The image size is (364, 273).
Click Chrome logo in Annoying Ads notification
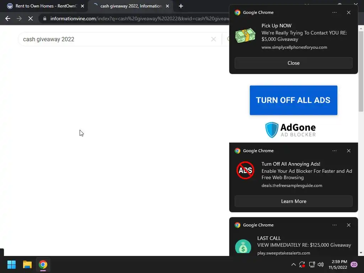237,151
